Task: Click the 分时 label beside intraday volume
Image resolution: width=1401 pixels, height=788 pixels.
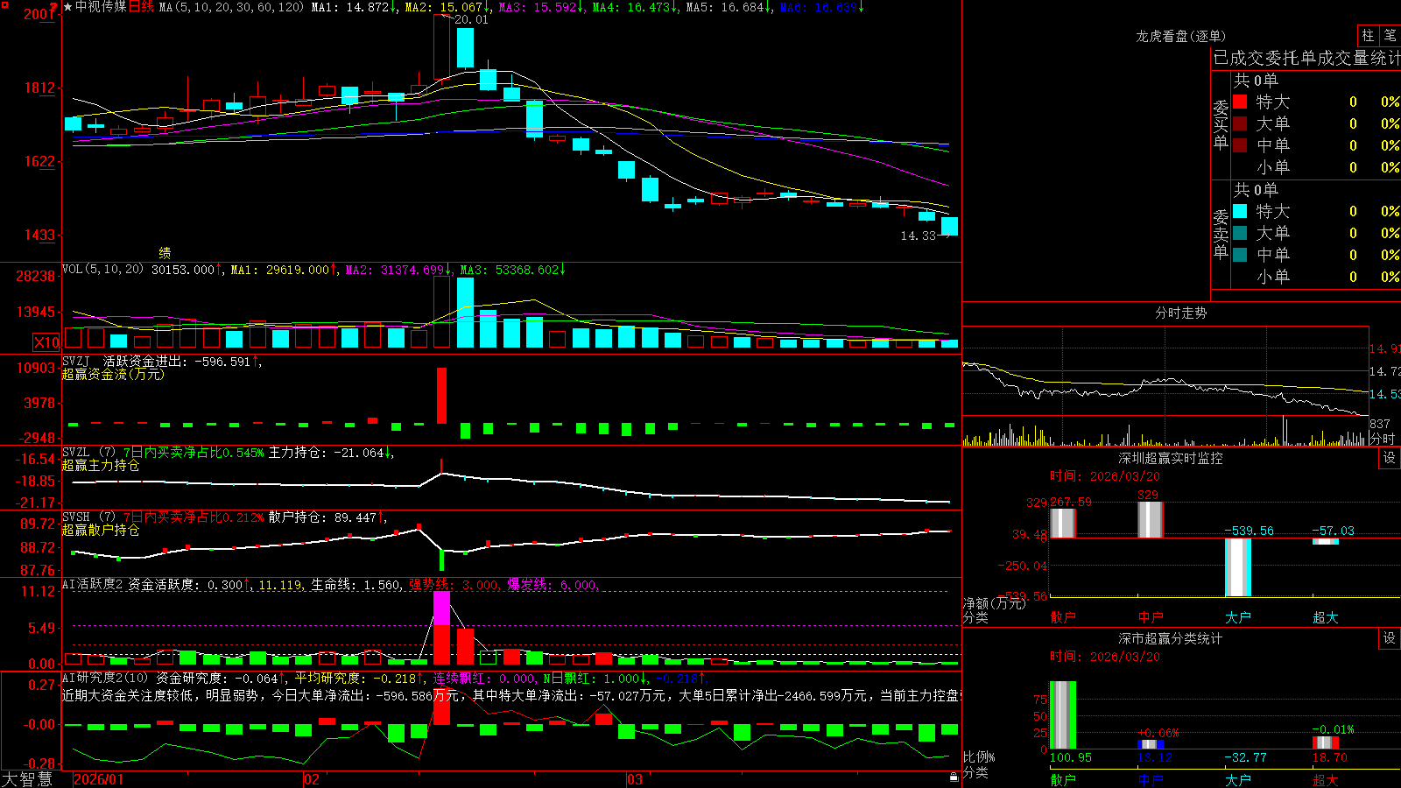Action: (x=1383, y=439)
